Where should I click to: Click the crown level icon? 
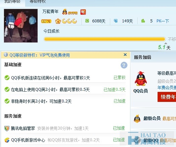coord(58,21)
